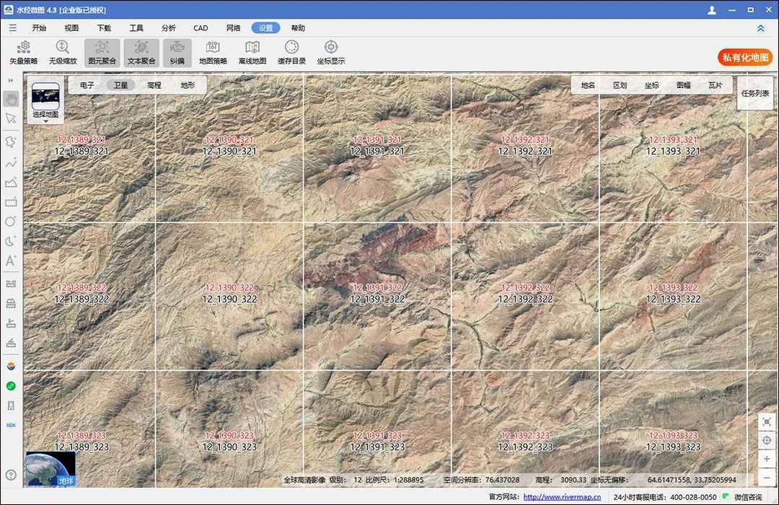Select the draw rectangle tool
The height and width of the screenshot is (505, 779).
pos(11,202)
